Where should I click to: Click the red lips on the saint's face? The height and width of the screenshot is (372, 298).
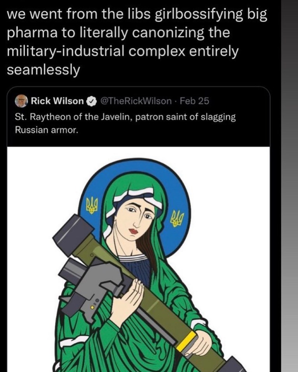pyautogui.click(x=134, y=231)
